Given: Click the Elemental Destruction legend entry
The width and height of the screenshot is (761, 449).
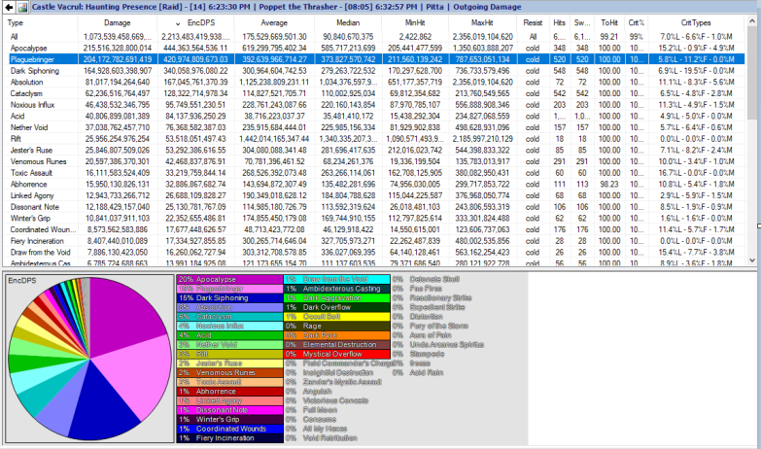Looking at the screenshot, I should pos(337,345).
